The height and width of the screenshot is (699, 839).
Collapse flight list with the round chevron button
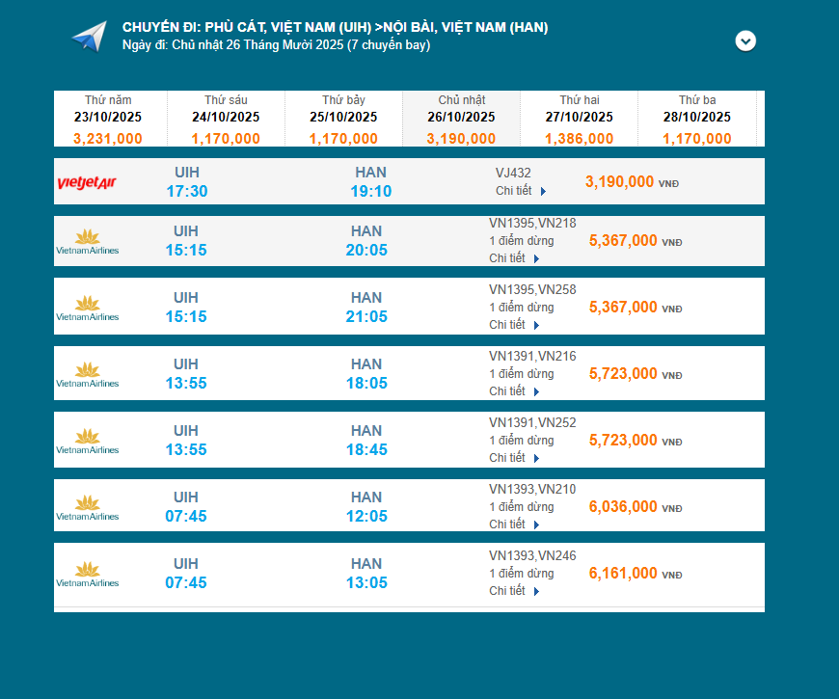click(x=745, y=40)
